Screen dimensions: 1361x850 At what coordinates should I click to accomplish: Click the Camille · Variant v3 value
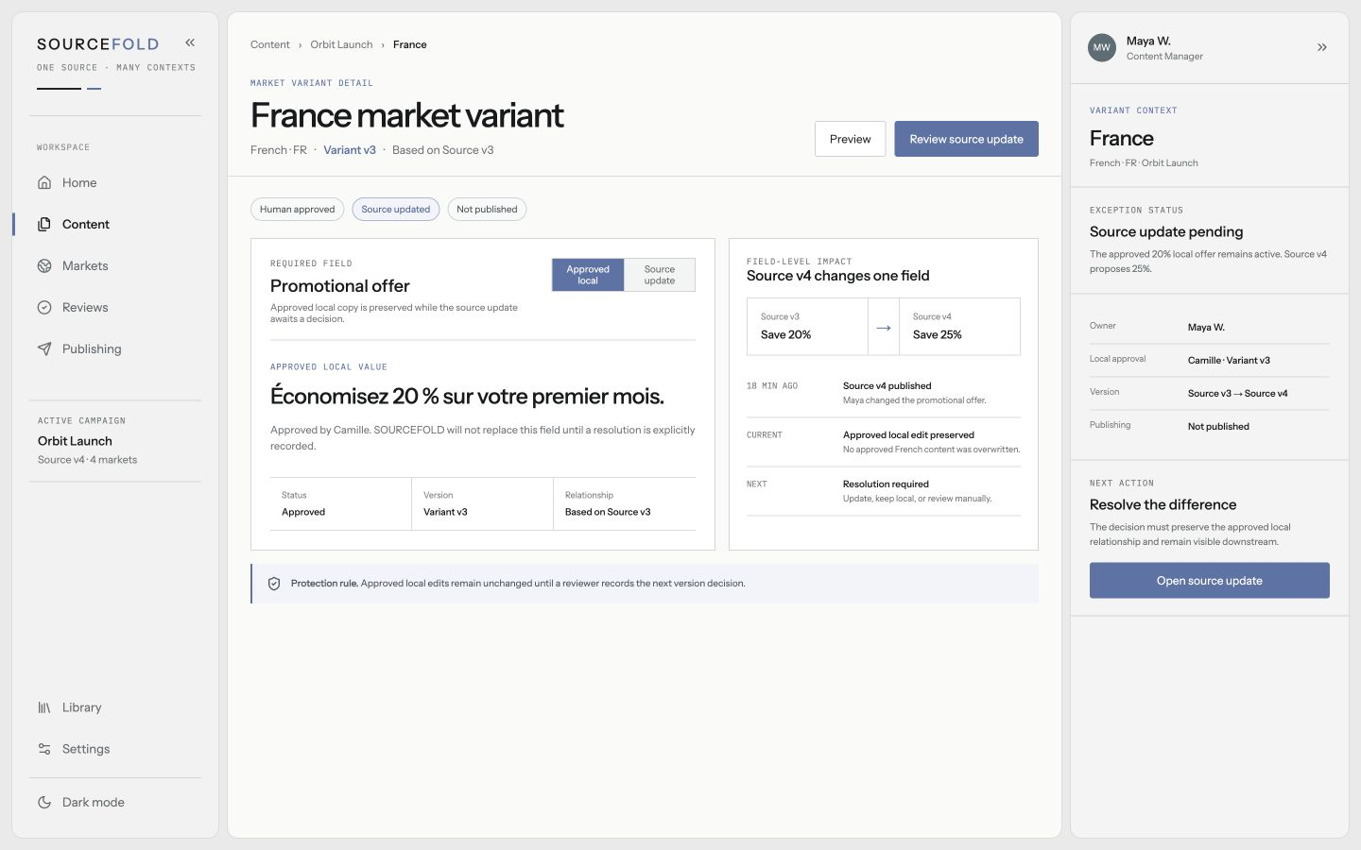coord(1229,361)
